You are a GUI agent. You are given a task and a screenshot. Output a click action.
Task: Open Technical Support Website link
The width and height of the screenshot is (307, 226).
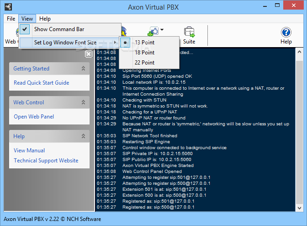(46, 161)
